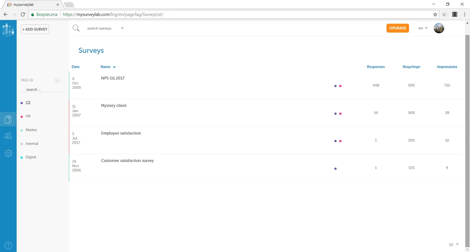Image resolution: width=470 pixels, height=252 pixels.
Task: Open the en language dropdown
Action: [x=423, y=28]
